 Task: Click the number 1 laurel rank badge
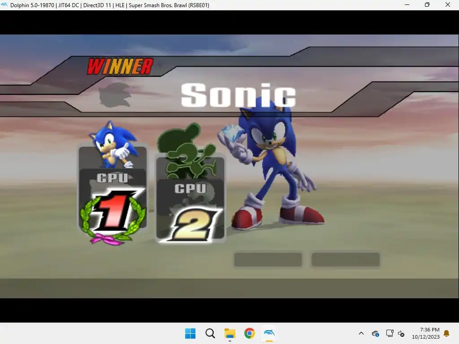point(113,217)
